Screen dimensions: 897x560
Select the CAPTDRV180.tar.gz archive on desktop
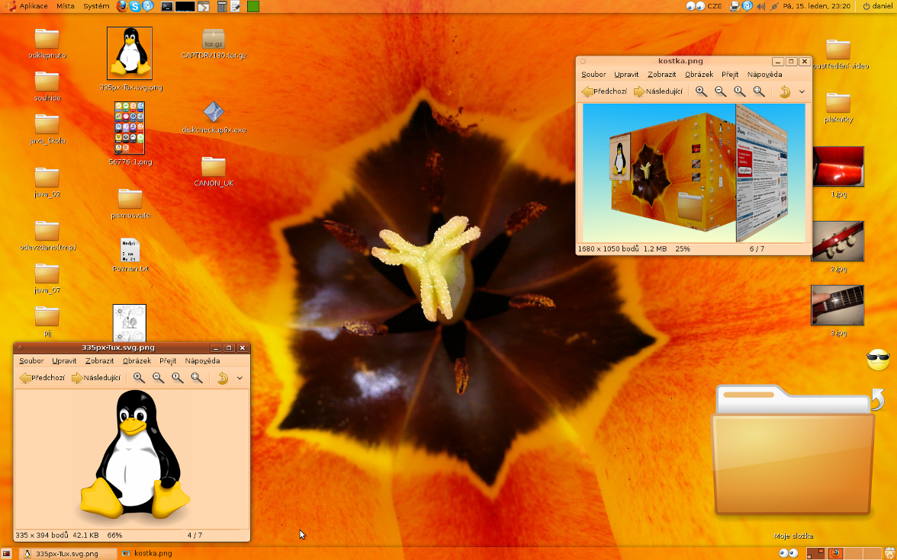point(214,44)
